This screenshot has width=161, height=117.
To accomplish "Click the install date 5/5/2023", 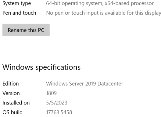I will [x=57, y=103].
